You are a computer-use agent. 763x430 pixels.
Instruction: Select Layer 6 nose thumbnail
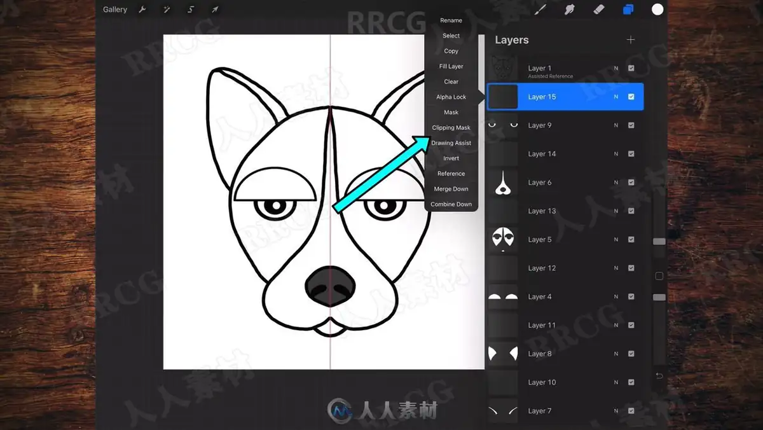(503, 183)
